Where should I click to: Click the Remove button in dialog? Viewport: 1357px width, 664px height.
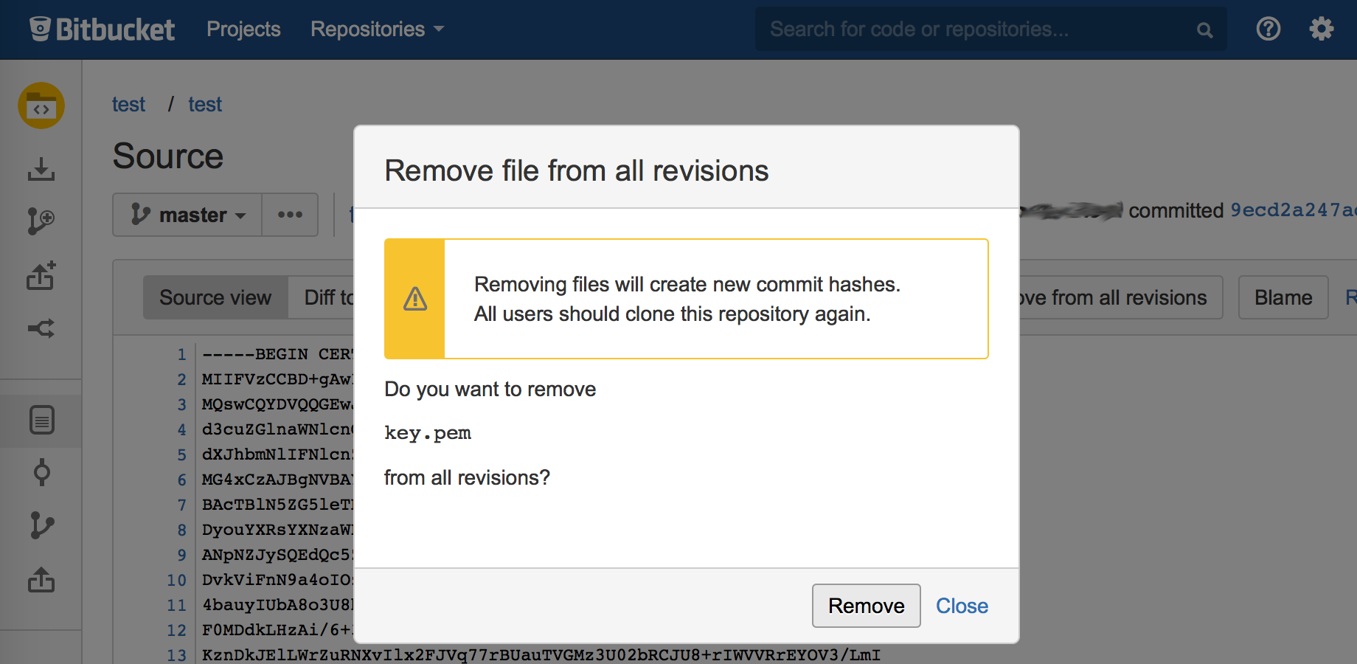(866, 606)
